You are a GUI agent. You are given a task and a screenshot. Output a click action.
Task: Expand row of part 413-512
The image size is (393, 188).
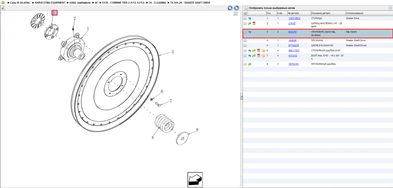click(x=245, y=56)
